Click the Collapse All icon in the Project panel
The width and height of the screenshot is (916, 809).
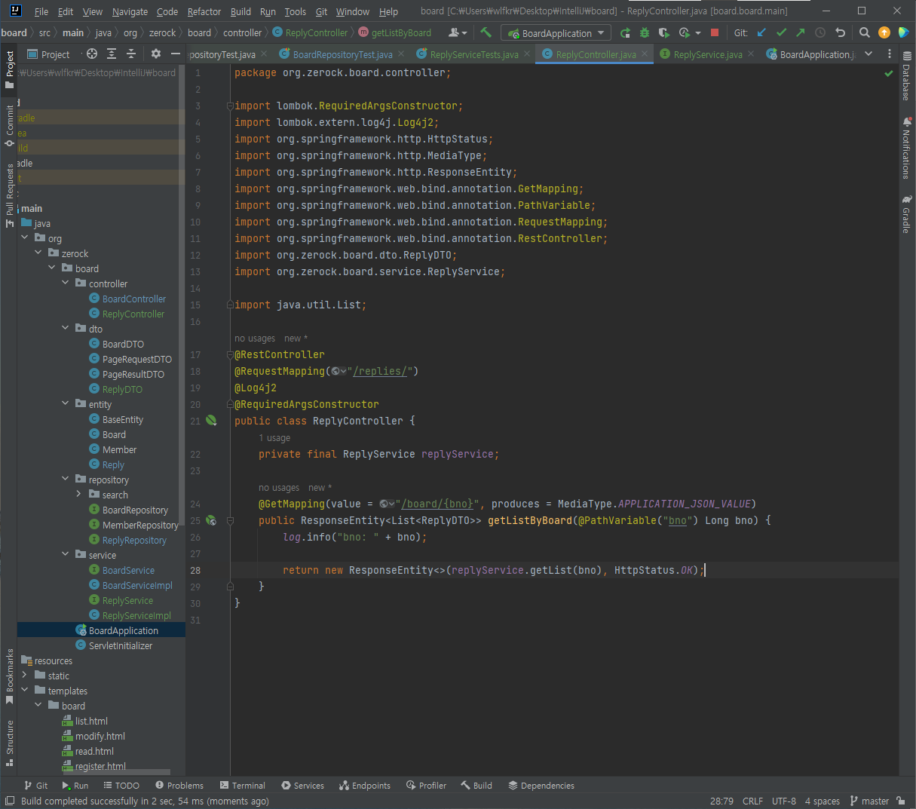(x=131, y=54)
